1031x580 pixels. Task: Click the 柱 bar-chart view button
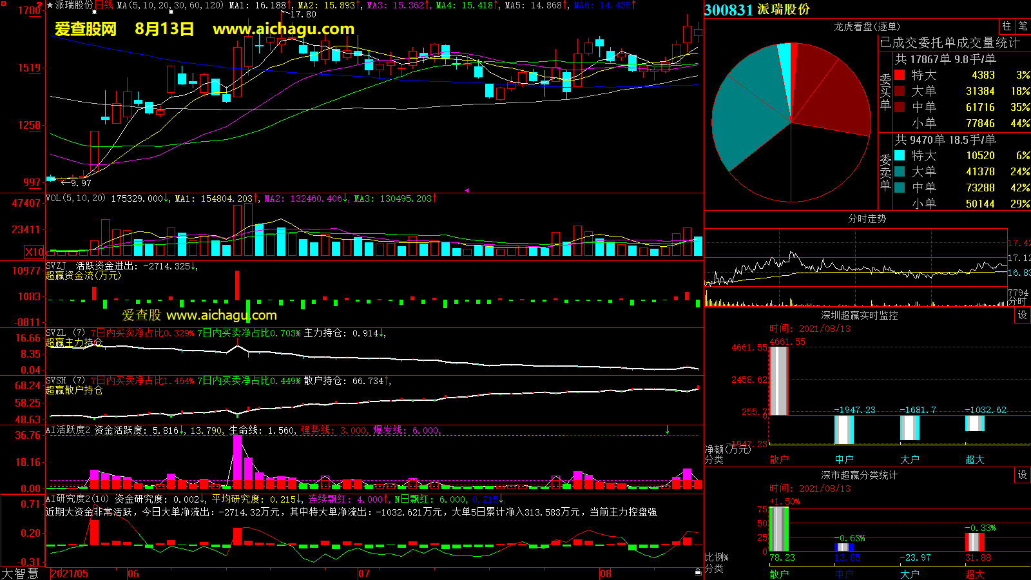point(1007,26)
